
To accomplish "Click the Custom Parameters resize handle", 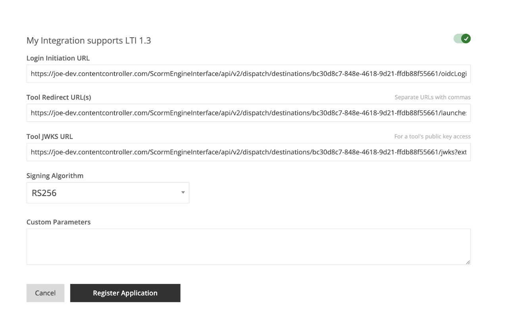I will [468, 262].
